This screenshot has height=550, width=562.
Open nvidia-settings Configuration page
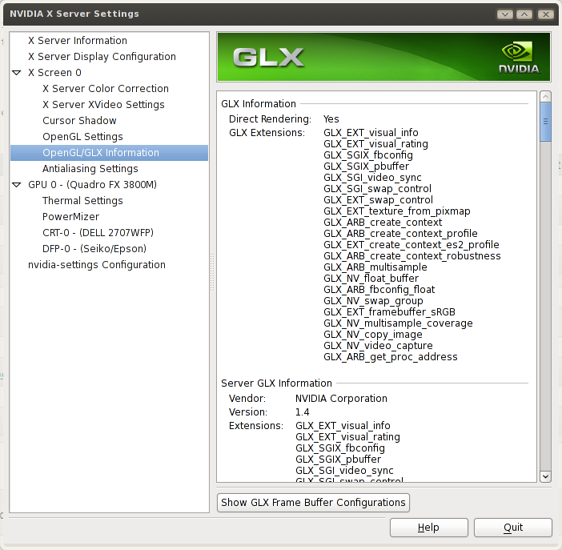tap(97, 265)
